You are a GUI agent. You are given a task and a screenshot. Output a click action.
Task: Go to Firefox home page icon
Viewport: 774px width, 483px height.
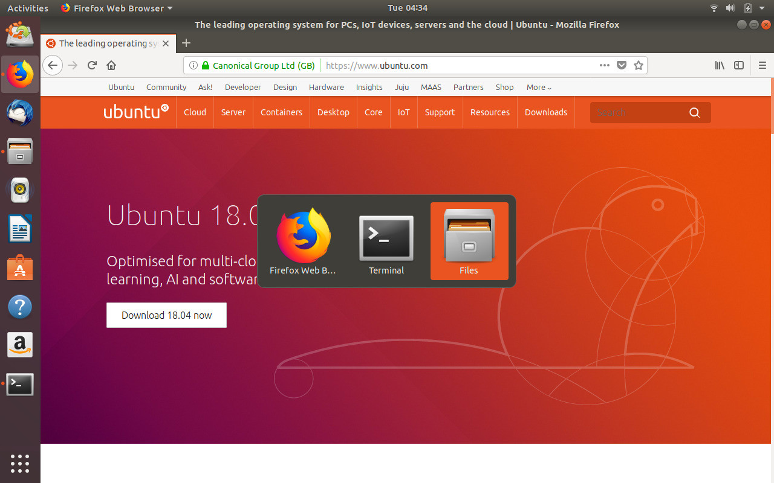[x=111, y=65]
